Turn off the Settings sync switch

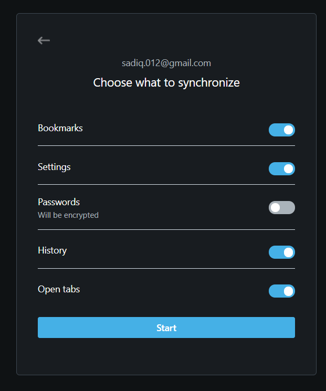[x=282, y=168]
